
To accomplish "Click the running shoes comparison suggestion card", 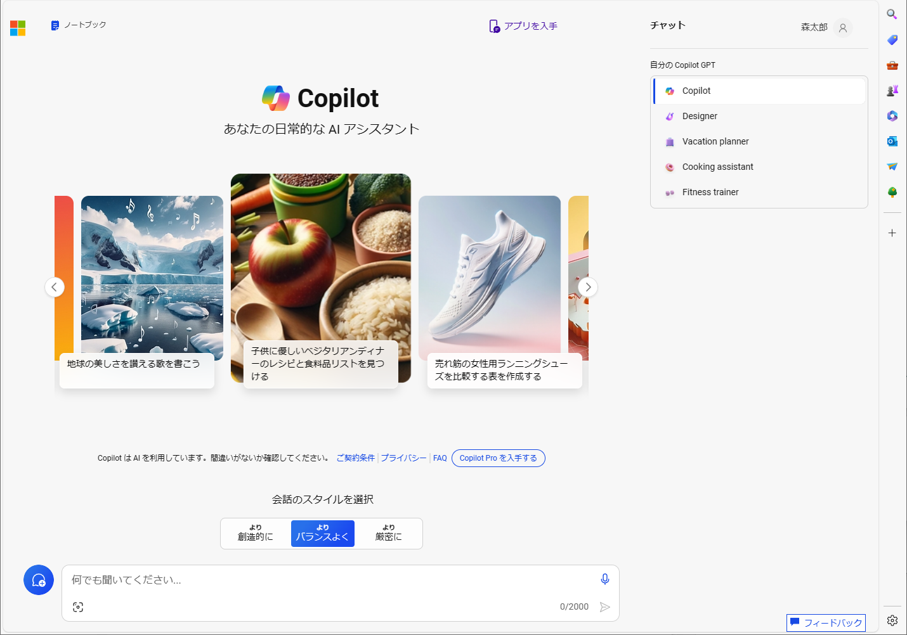I will [x=504, y=371].
